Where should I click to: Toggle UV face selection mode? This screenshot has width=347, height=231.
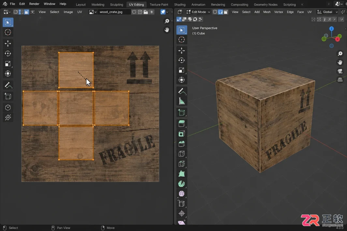click(x=26, y=12)
